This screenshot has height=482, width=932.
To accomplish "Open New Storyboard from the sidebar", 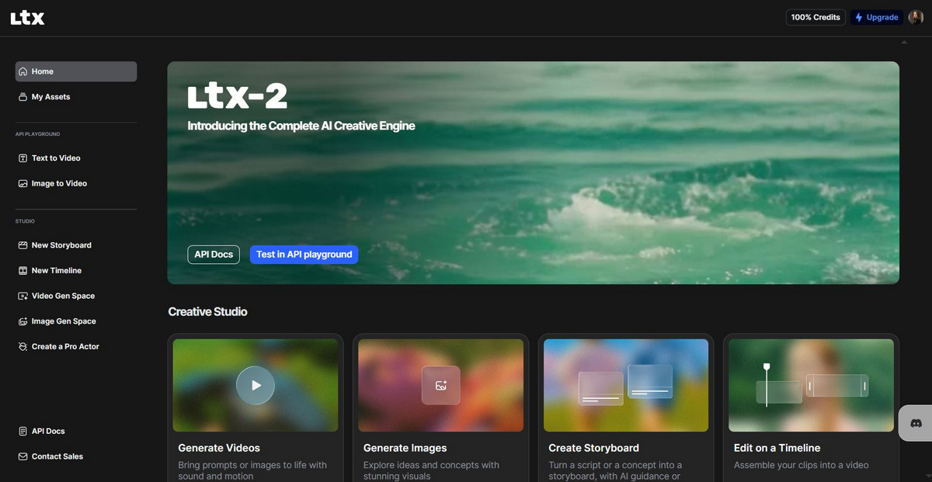I will click(61, 245).
